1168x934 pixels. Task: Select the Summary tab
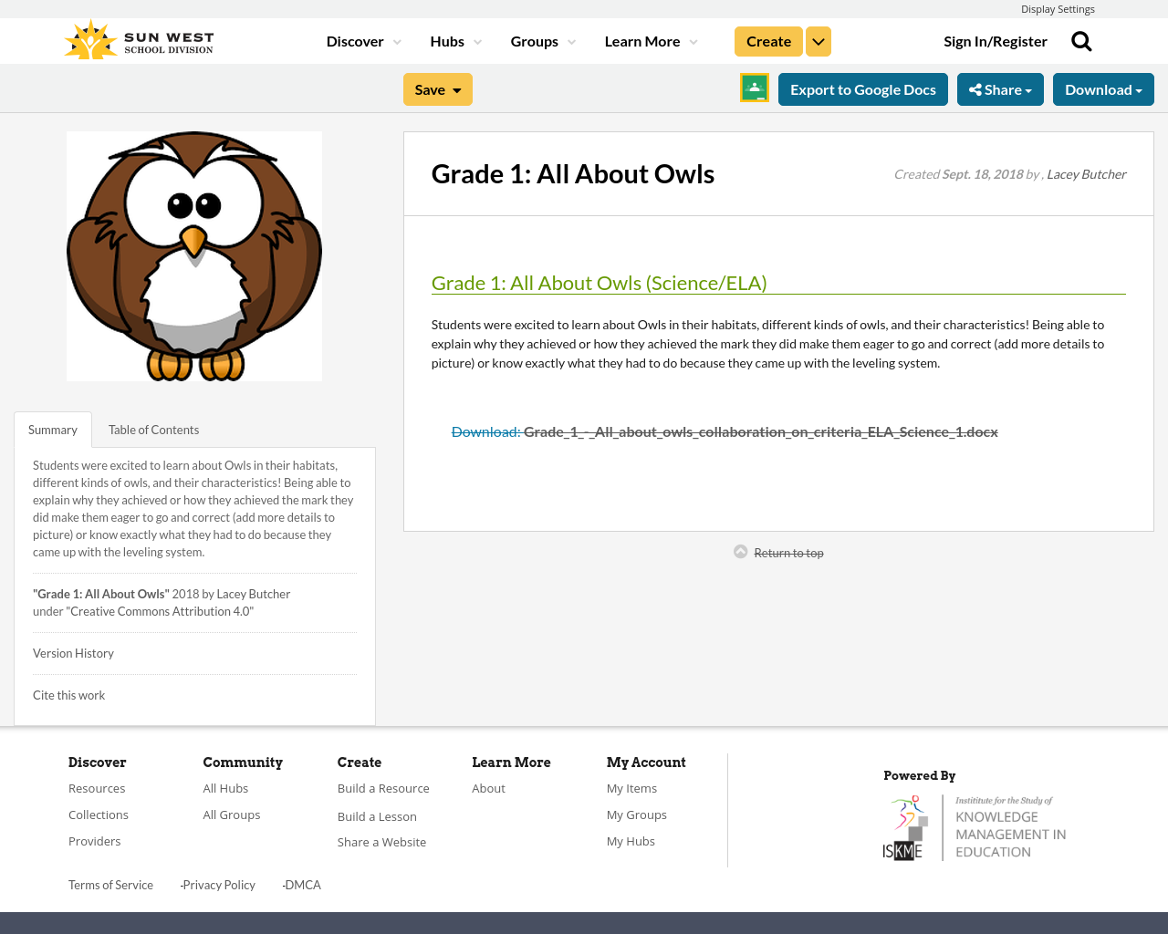click(52, 429)
